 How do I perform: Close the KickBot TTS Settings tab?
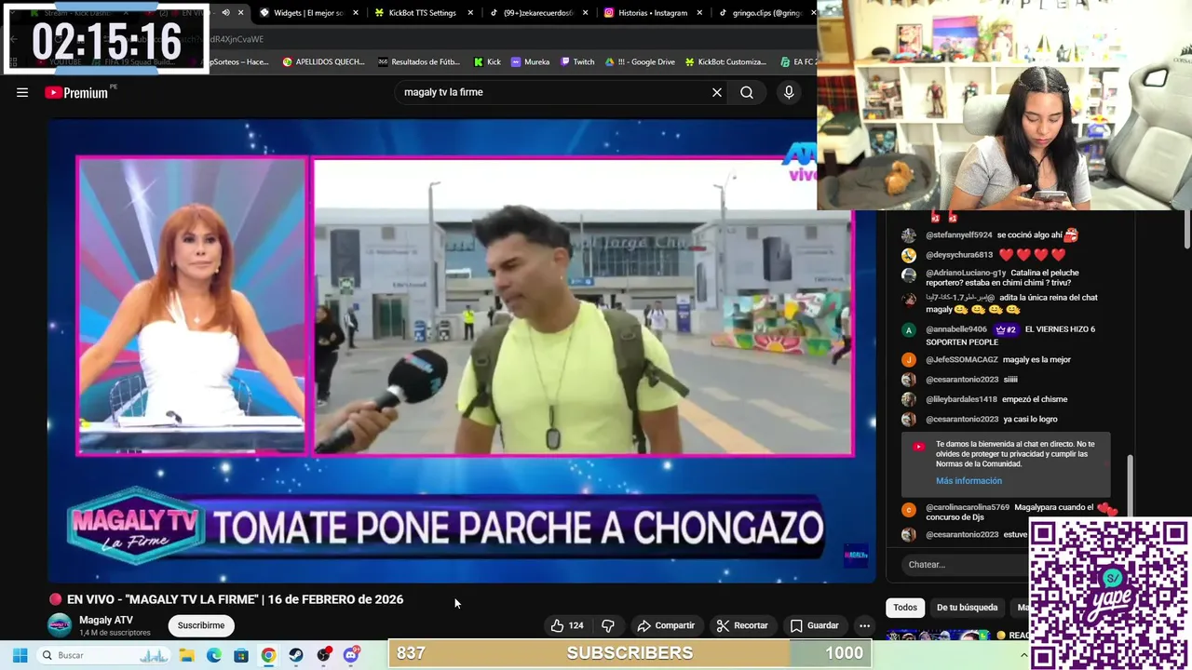click(x=470, y=13)
